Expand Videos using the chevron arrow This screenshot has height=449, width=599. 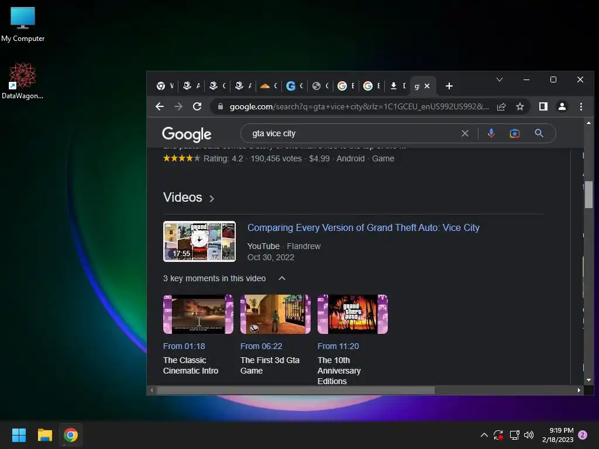click(x=212, y=199)
